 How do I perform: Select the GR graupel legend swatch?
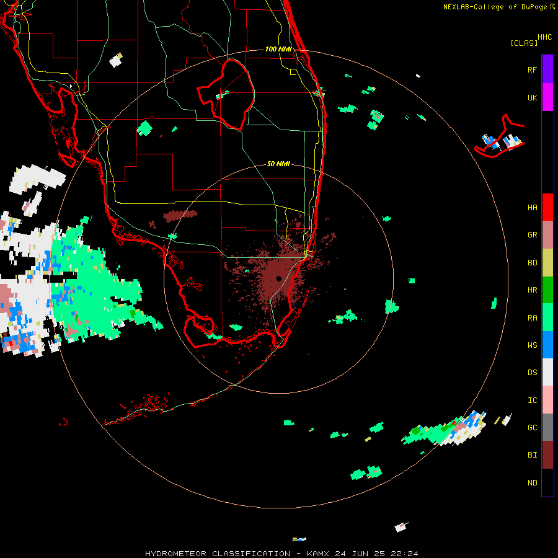pyautogui.click(x=547, y=235)
